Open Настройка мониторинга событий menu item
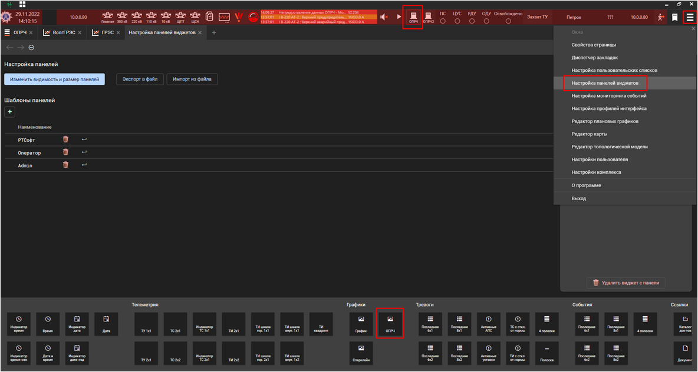Screen dimensions: 698x372 click(x=608, y=96)
